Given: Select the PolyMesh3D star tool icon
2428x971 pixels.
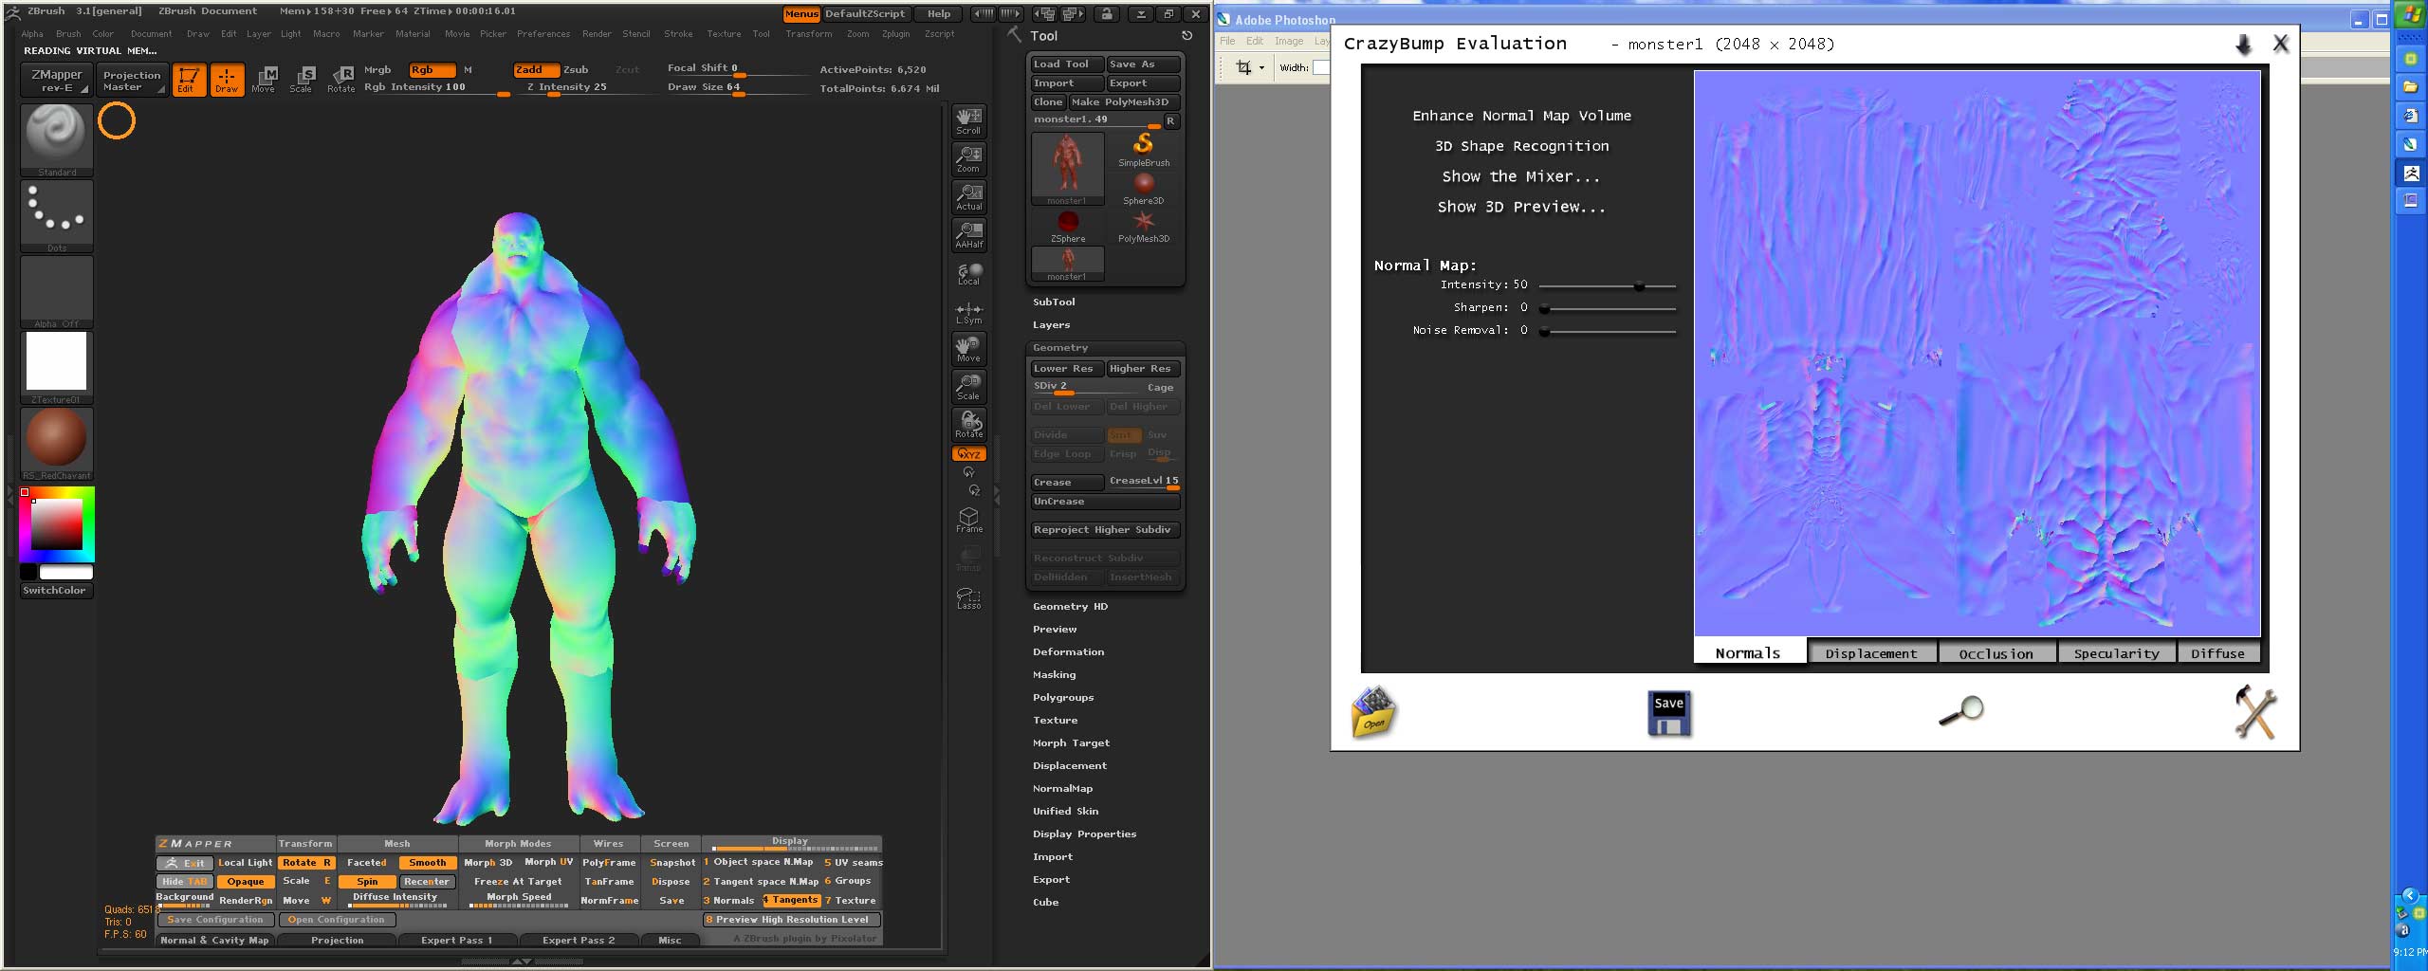Looking at the screenshot, I should point(1144,226).
